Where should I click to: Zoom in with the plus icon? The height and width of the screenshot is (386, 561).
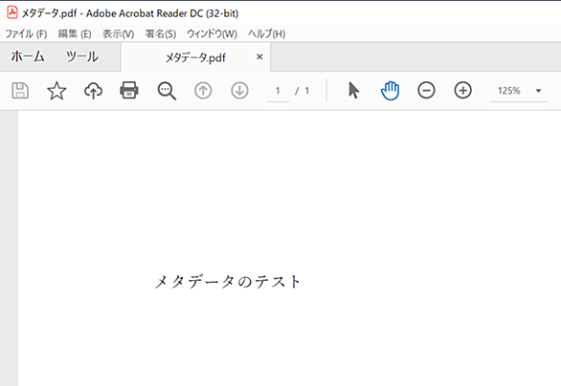463,91
